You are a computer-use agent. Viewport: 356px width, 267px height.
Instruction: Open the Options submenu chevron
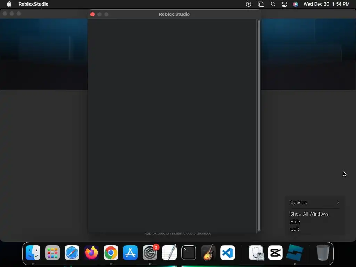(338, 203)
